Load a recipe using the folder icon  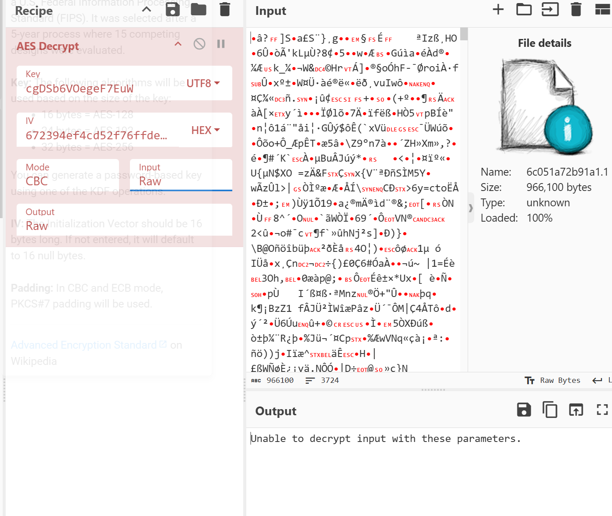[x=199, y=9]
